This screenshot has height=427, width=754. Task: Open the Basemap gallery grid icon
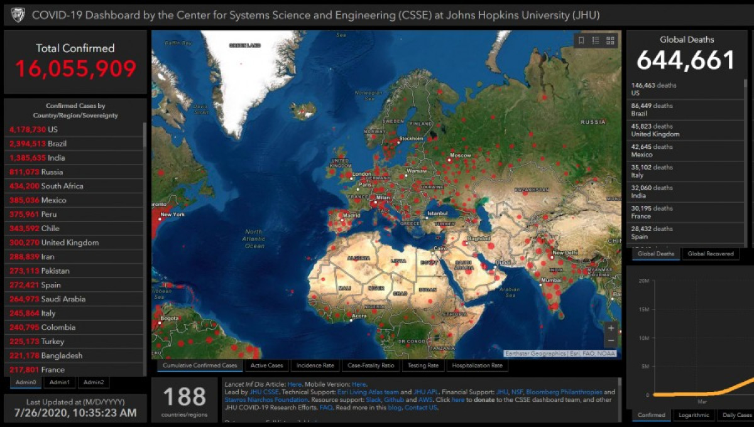pos(610,40)
